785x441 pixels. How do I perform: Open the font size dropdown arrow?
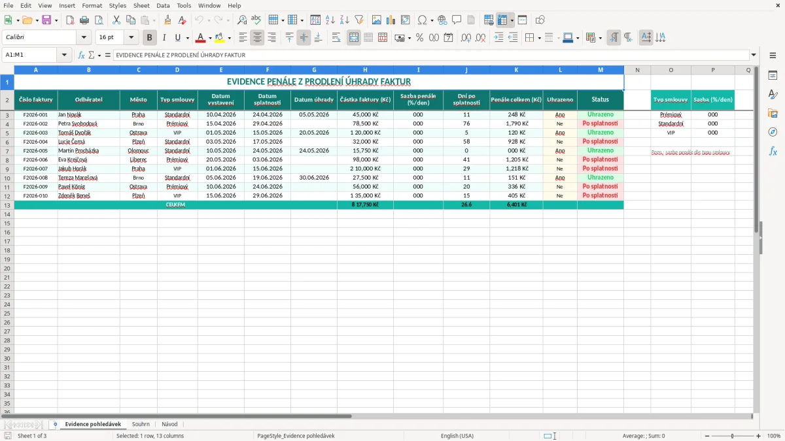pyautogui.click(x=131, y=38)
